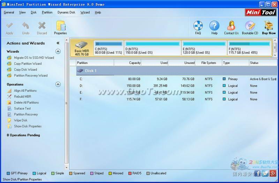Select the Basic MBR disk icon
The height and width of the screenshot is (183, 279).
[82, 45]
